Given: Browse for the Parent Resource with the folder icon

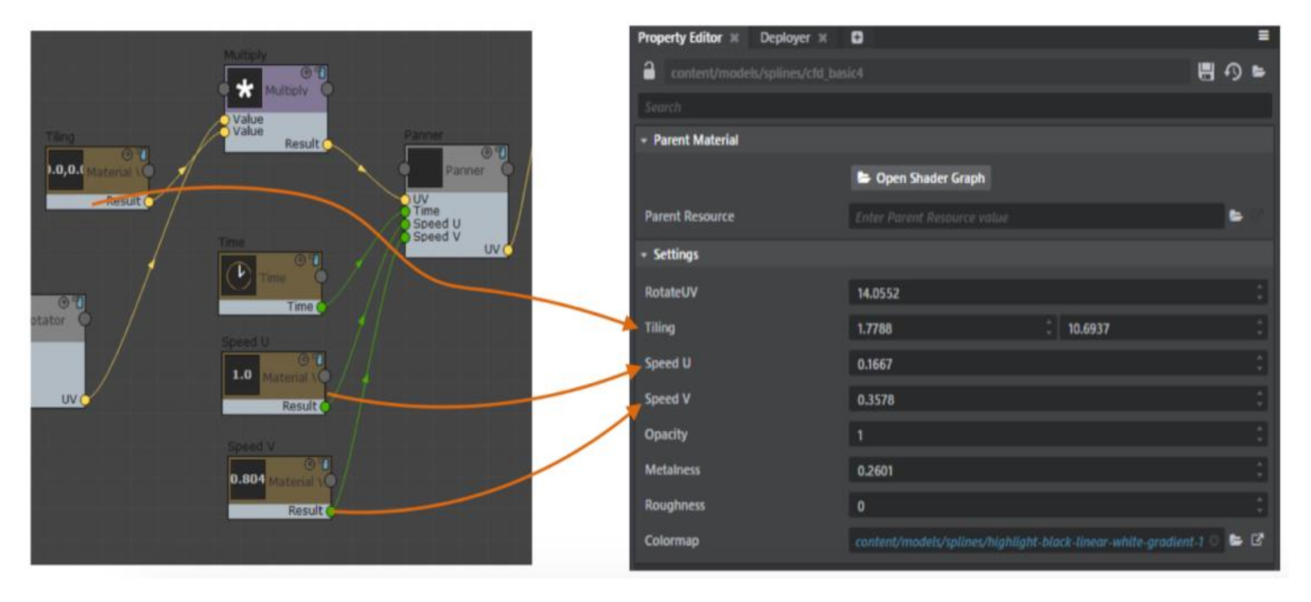Looking at the screenshot, I should [x=1236, y=216].
